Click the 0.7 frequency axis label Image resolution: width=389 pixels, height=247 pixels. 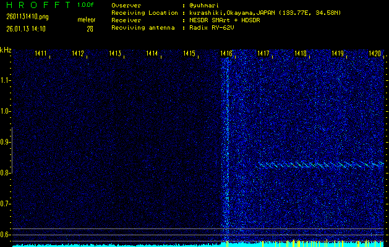pos(4,204)
